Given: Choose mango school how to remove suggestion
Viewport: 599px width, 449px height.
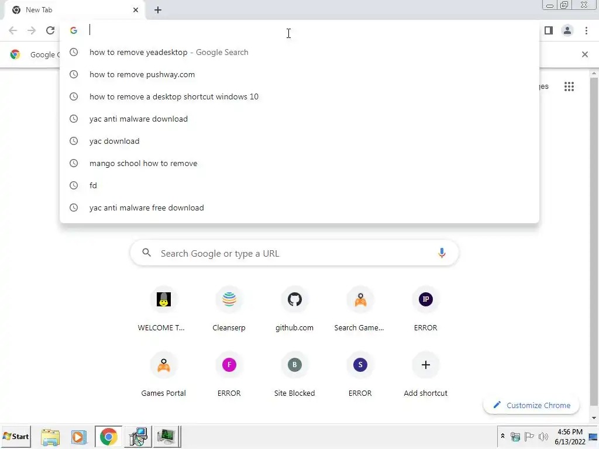Looking at the screenshot, I should (x=299, y=163).
